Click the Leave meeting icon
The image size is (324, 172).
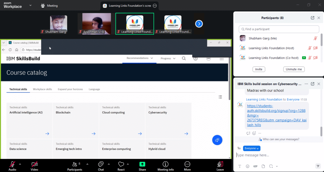(x=220, y=164)
